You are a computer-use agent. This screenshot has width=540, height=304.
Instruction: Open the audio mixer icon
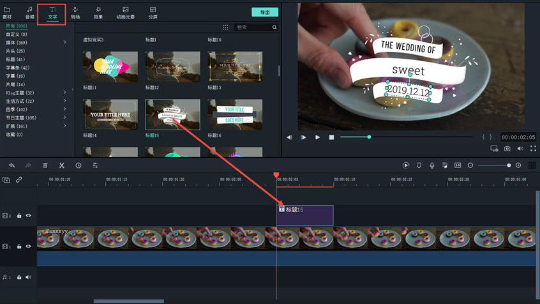[445, 165]
